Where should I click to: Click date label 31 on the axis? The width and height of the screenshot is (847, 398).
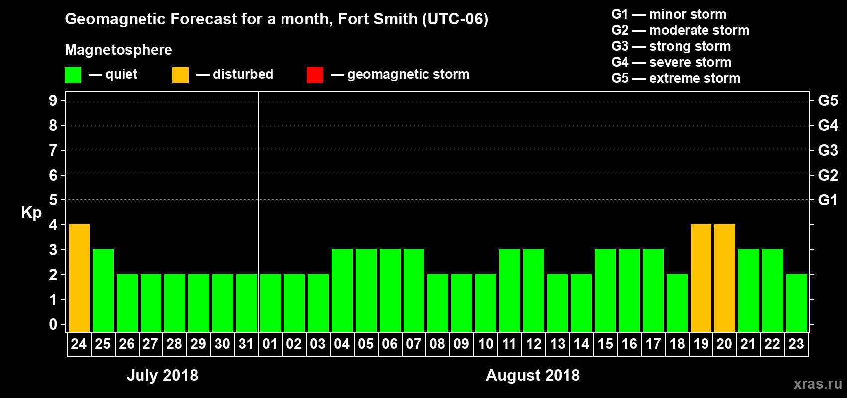(246, 344)
